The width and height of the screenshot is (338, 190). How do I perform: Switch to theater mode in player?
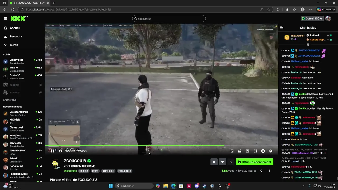247,151
